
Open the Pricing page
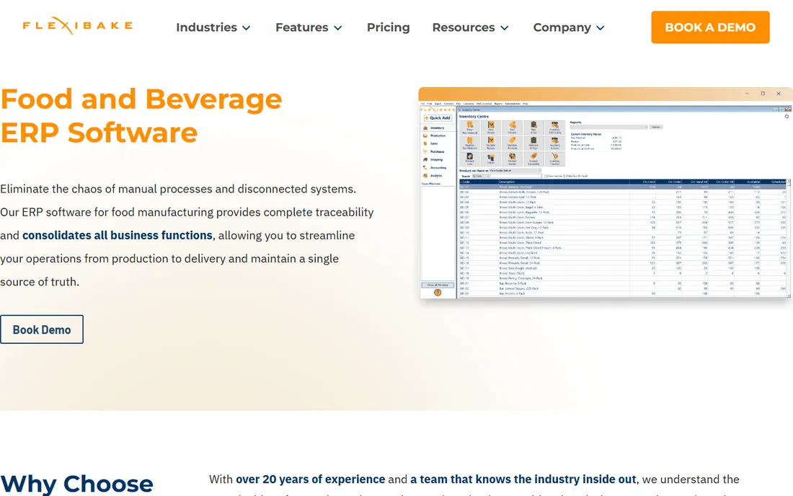(x=388, y=27)
